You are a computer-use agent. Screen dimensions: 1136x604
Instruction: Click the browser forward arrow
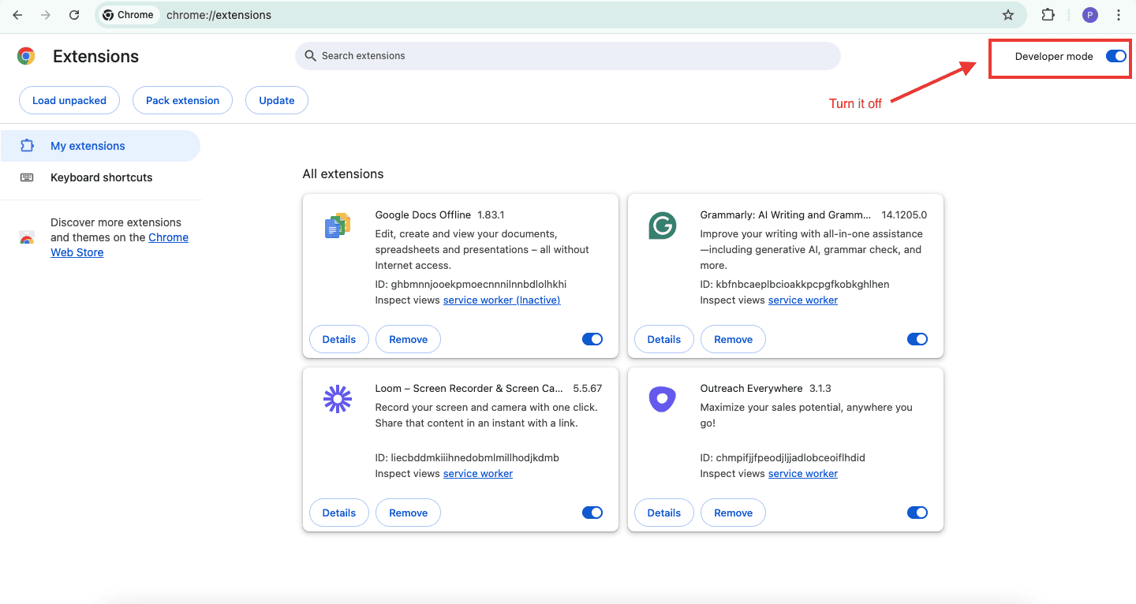pos(46,15)
